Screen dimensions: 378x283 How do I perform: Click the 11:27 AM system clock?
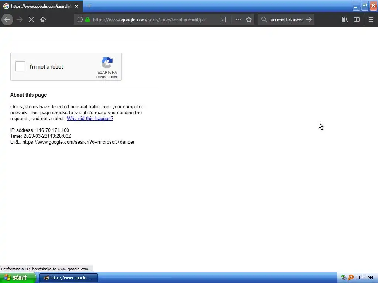point(364,278)
